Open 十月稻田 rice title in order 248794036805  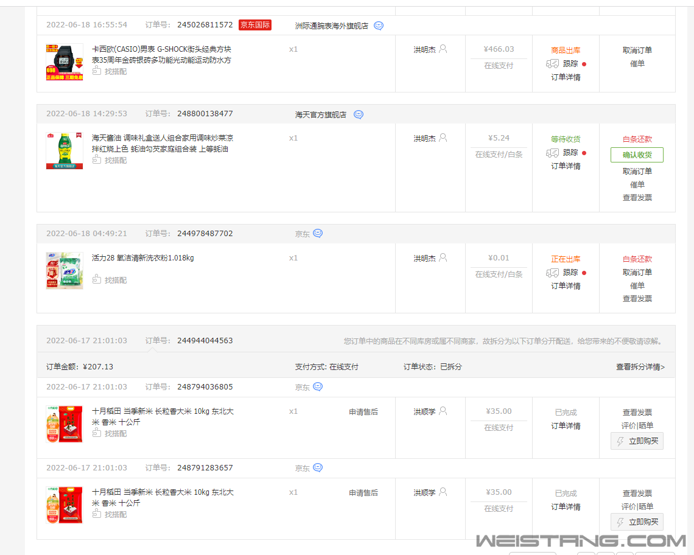(163, 416)
